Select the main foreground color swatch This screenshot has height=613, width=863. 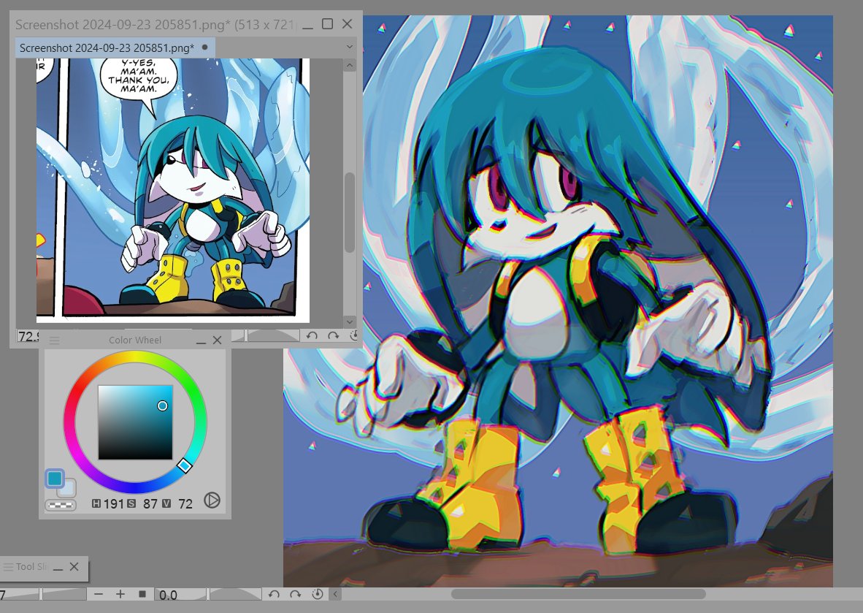pos(55,478)
